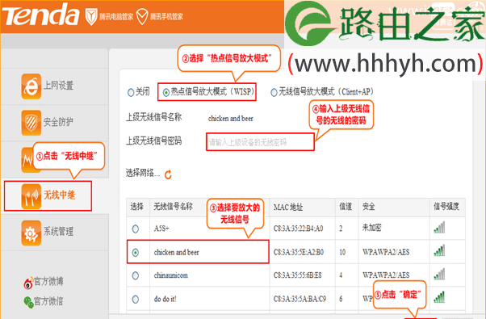Click the 腾讯手机管家 link text

pos(166,17)
